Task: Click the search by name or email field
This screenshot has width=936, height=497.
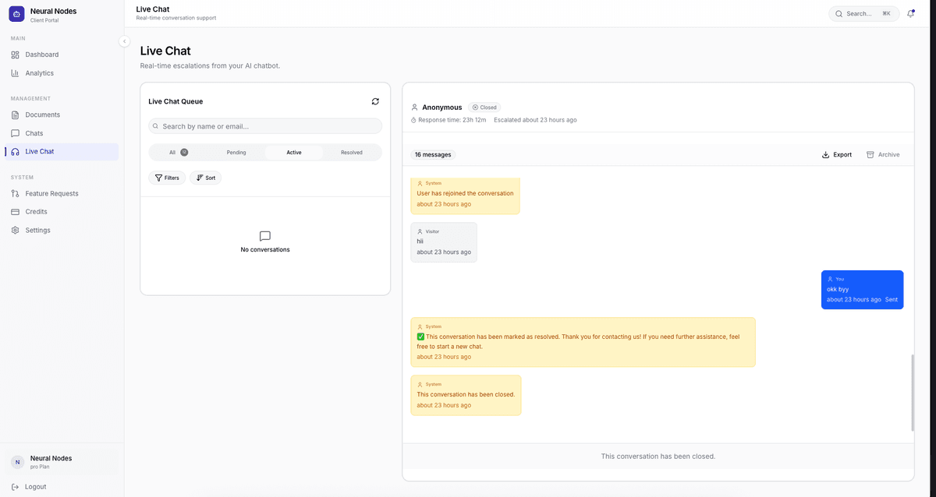Action: (x=264, y=125)
